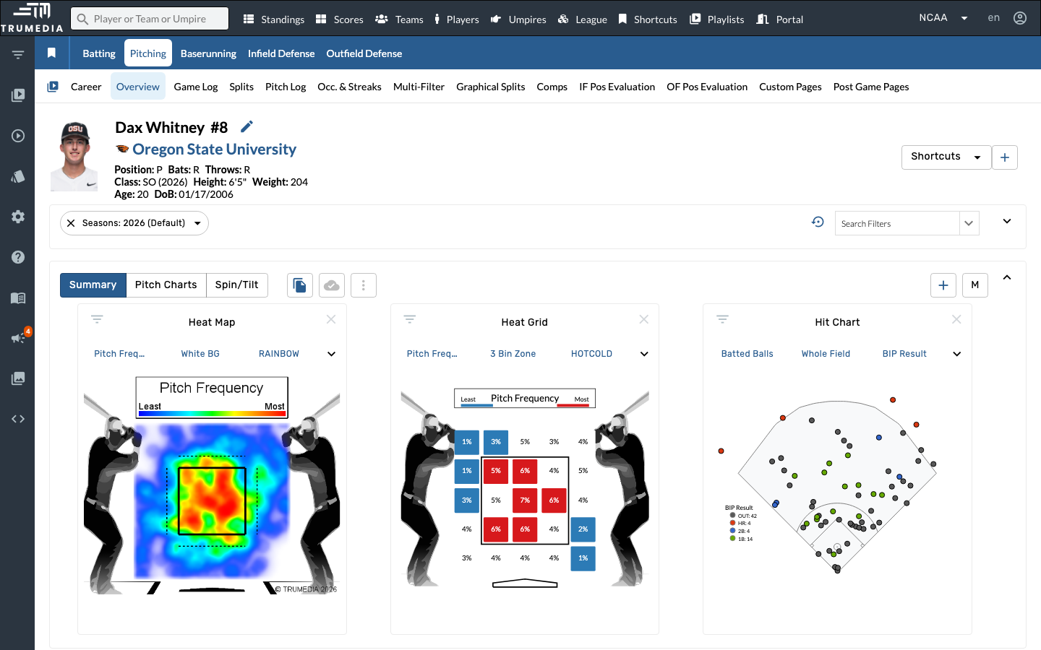
Task: Focus the Player or Team search box
Action: point(150,19)
